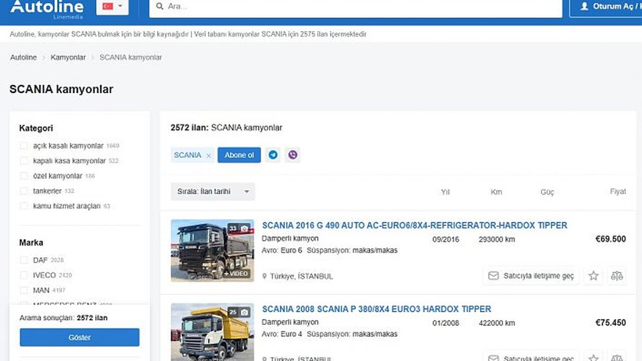This screenshot has height=361, width=642.
Task: Click the Göster results button
Action: (79, 337)
